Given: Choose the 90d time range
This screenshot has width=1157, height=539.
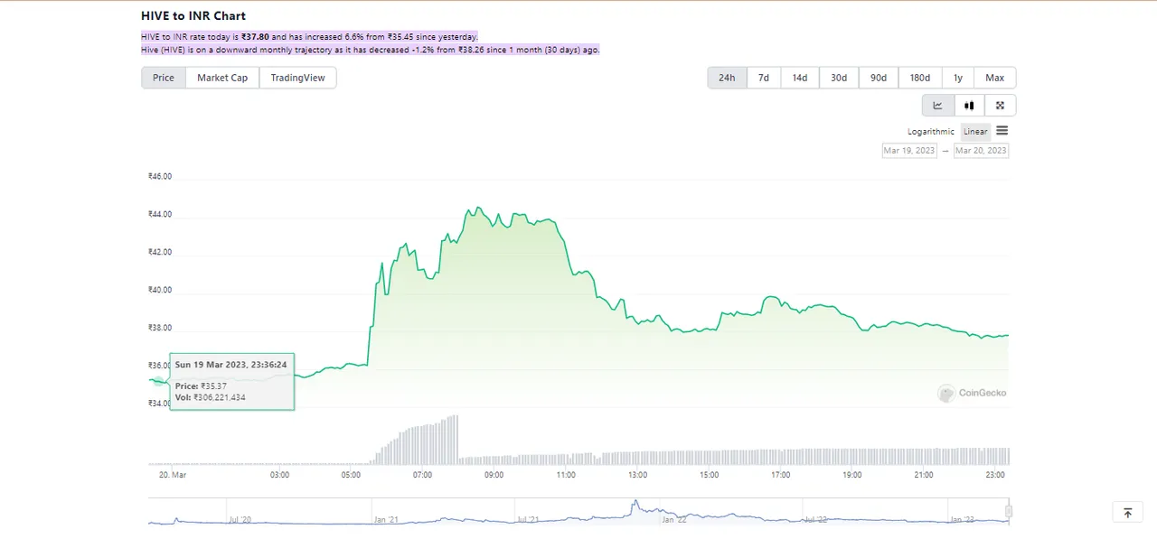Looking at the screenshot, I should point(879,78).
